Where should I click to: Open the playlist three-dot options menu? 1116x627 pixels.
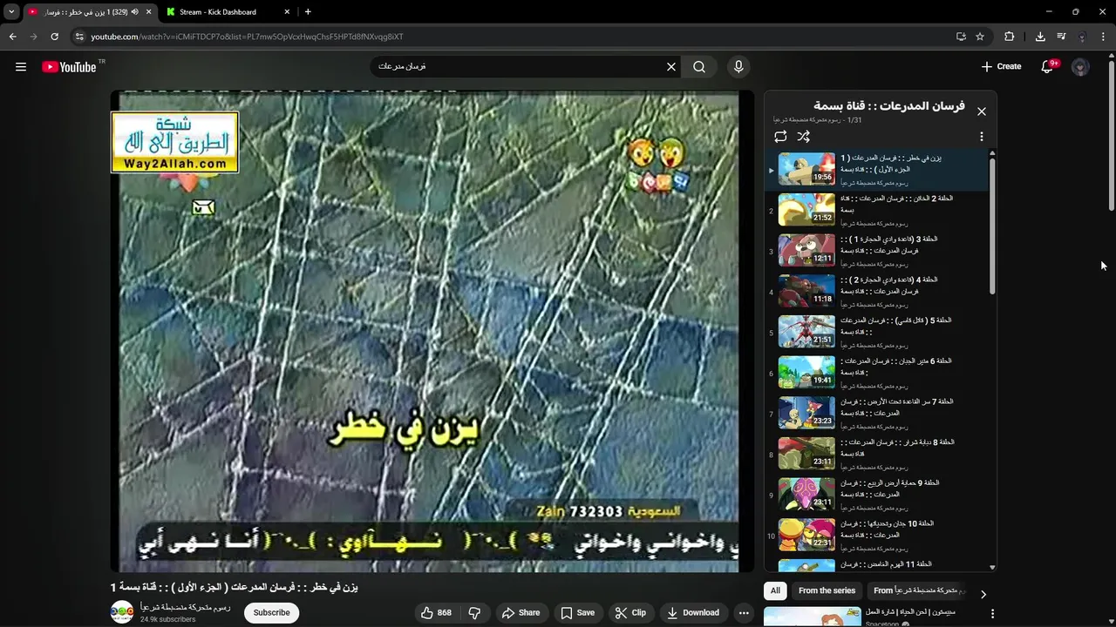(x=982, y=137)
